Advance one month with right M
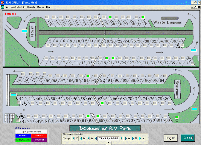This screenshot has height=145, width=201. pyautogui.click(x=135, y=138)
